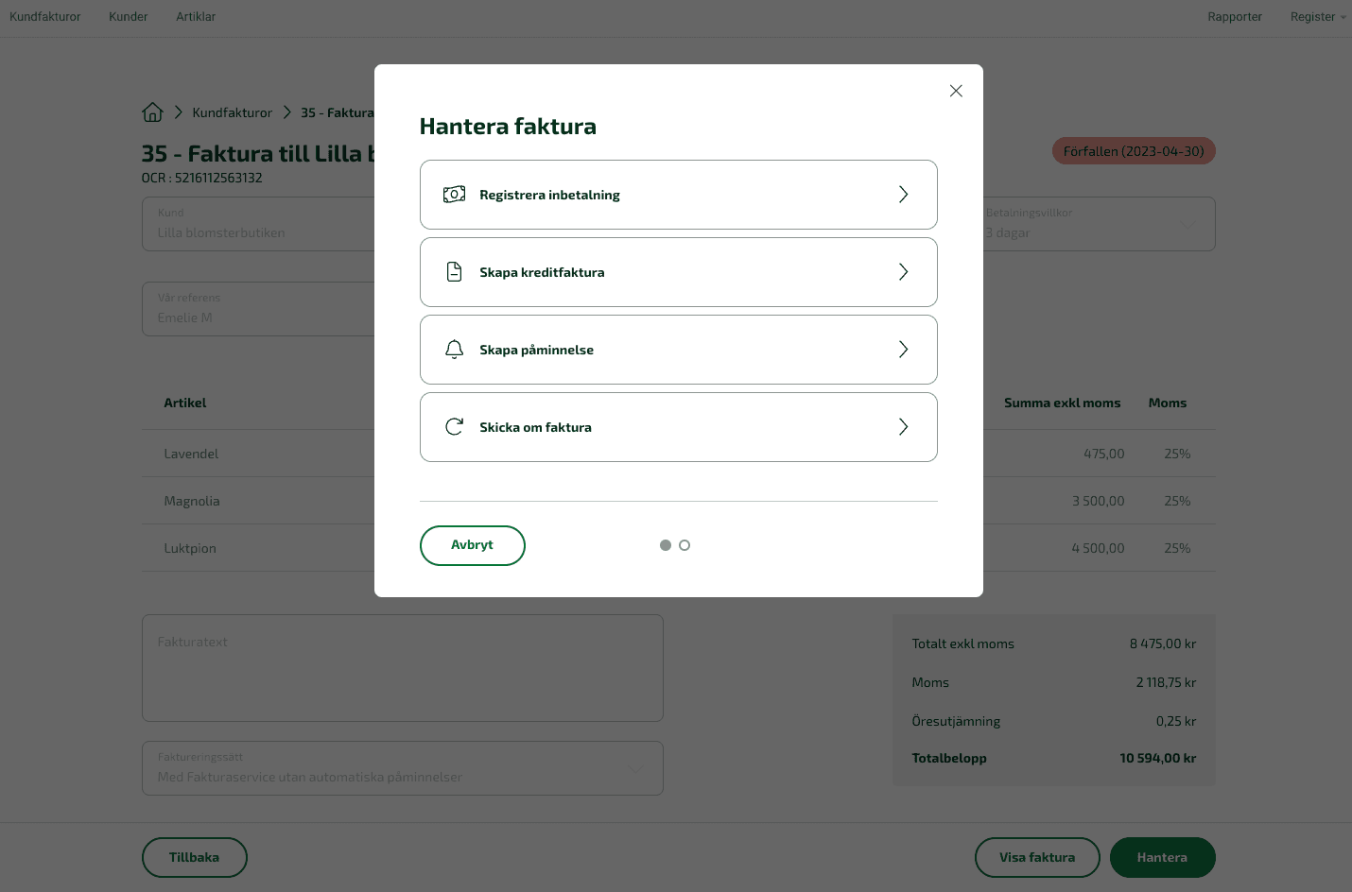Click the green Hantera button

click(1162, 857)
